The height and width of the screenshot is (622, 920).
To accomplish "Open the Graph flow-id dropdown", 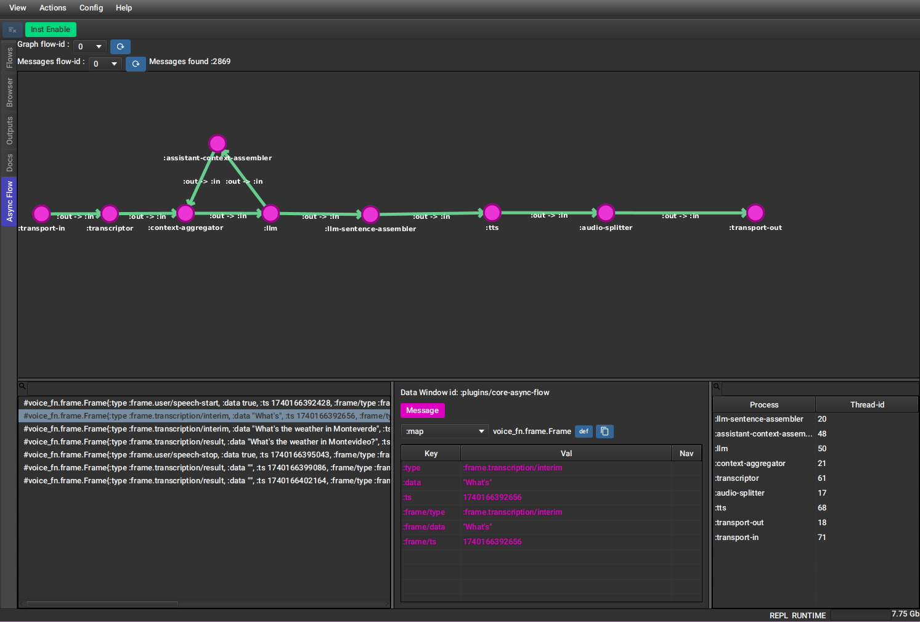I will 90,47.
